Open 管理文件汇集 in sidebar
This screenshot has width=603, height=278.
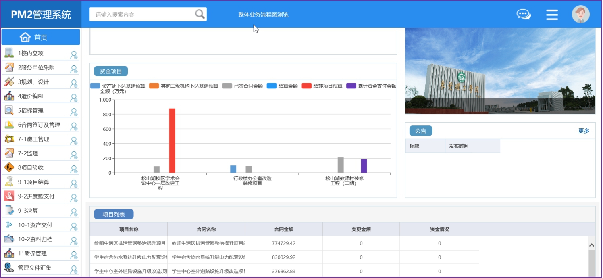pyautogui.click(x=35, y=268)
